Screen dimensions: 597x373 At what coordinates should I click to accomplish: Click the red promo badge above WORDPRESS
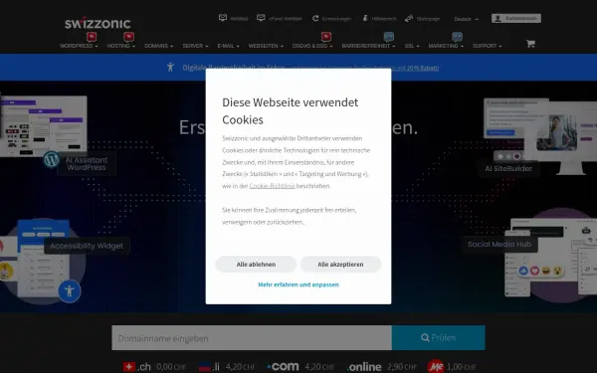click(x=92, y=37)
